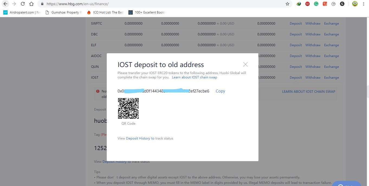Open the Grammarly extension icon
This screenshot has width=369, height=186.
click(316, 4)
